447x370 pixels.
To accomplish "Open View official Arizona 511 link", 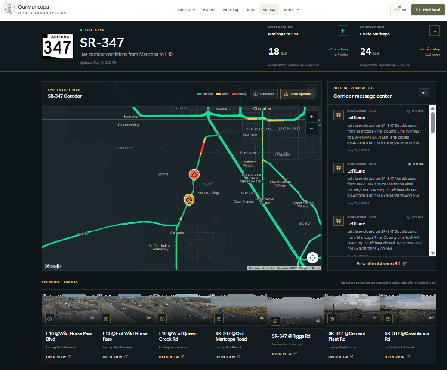I will (382, 264).
